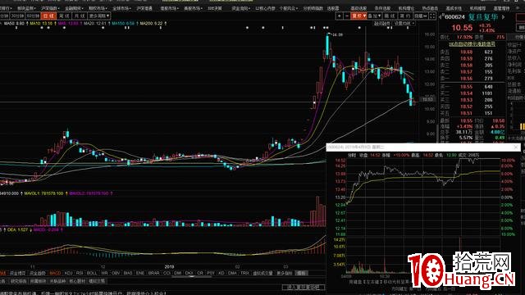The height and width of the screenshot is (295, 525).
Task: Expand the 全球市场 menu
Action: [121, 8]
